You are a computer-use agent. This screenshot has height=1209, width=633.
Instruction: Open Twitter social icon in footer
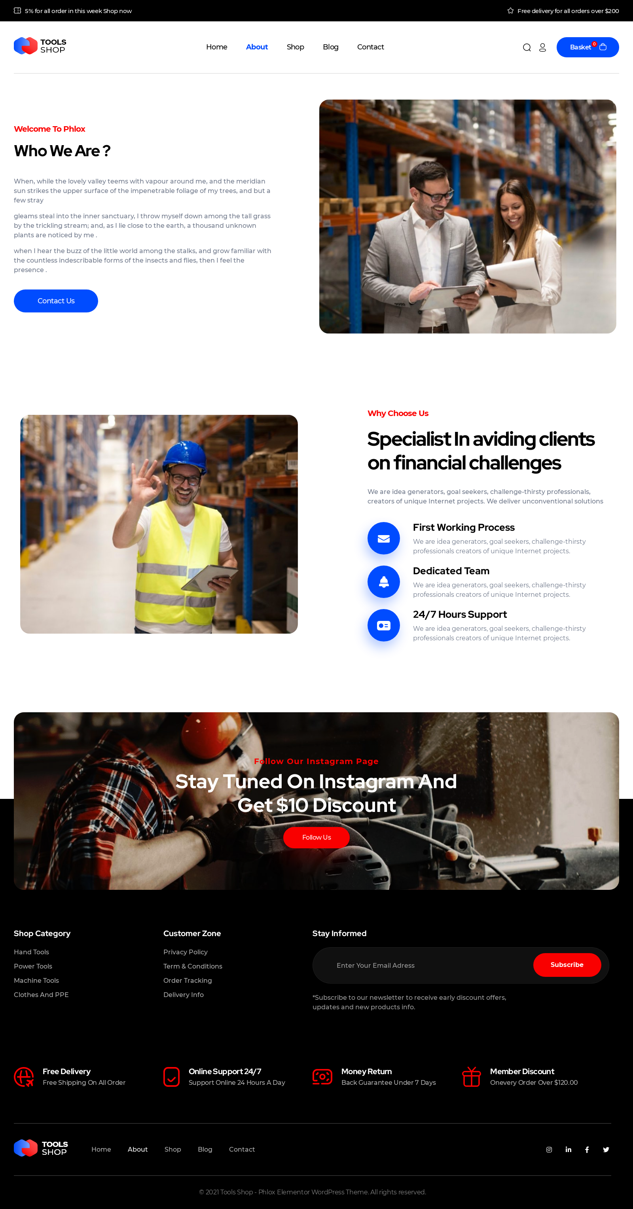pos(606,1149)
